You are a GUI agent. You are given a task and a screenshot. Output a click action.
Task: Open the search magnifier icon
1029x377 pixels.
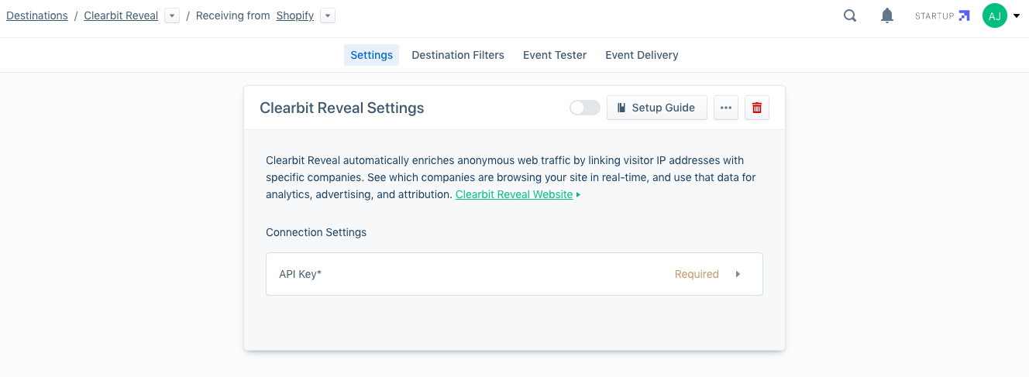pyautogui.click(x=850, y=15)
